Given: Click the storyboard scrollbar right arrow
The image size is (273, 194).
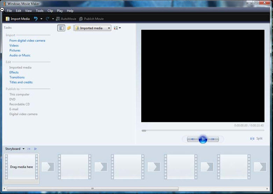Looking at the screenshot, I should coord(267,189).
